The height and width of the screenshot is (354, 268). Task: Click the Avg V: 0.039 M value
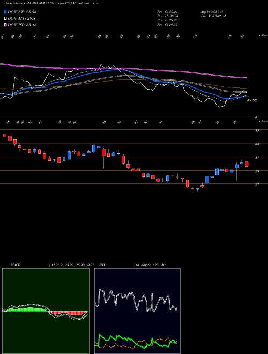point(212,12)
